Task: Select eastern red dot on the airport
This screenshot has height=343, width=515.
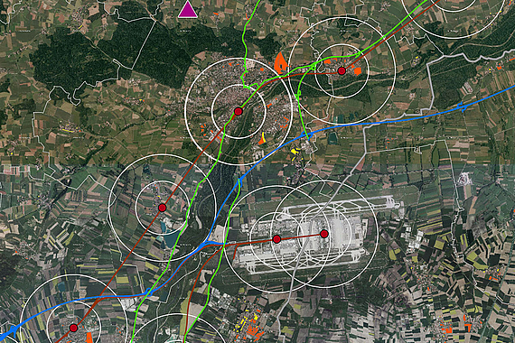Action: pos(324,234)
